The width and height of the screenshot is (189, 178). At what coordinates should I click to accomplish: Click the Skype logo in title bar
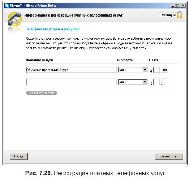coord(7,6)
